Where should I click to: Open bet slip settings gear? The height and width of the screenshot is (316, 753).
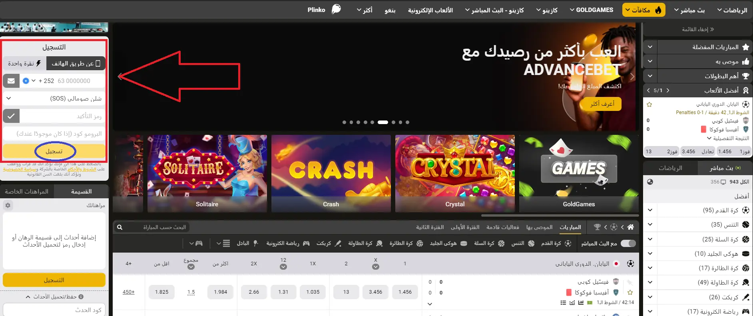pyautogui.click(x=8, y=205)
